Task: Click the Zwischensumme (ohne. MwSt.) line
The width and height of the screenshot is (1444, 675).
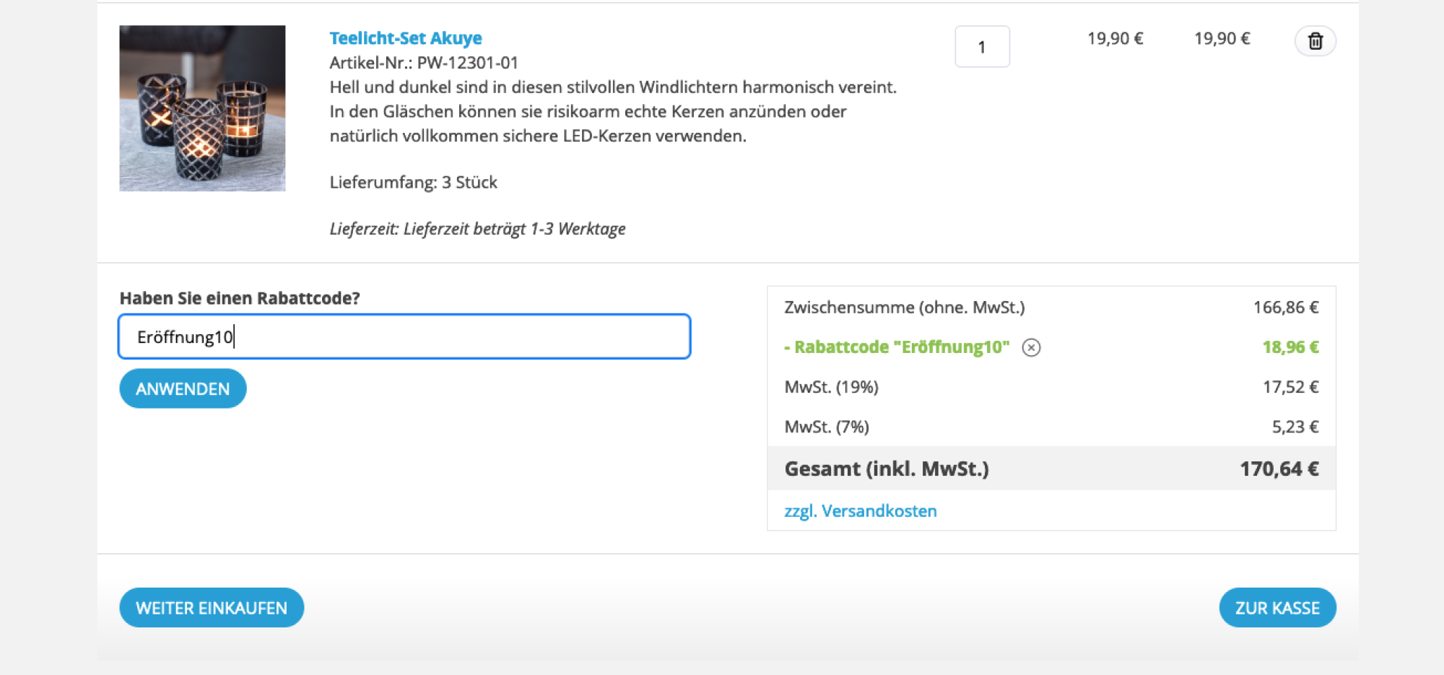Action: point(904,307)
